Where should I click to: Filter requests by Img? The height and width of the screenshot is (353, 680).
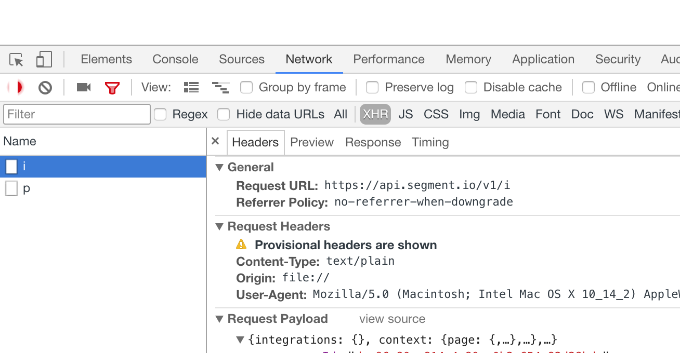pyautogui.click(x=469, y=114)
